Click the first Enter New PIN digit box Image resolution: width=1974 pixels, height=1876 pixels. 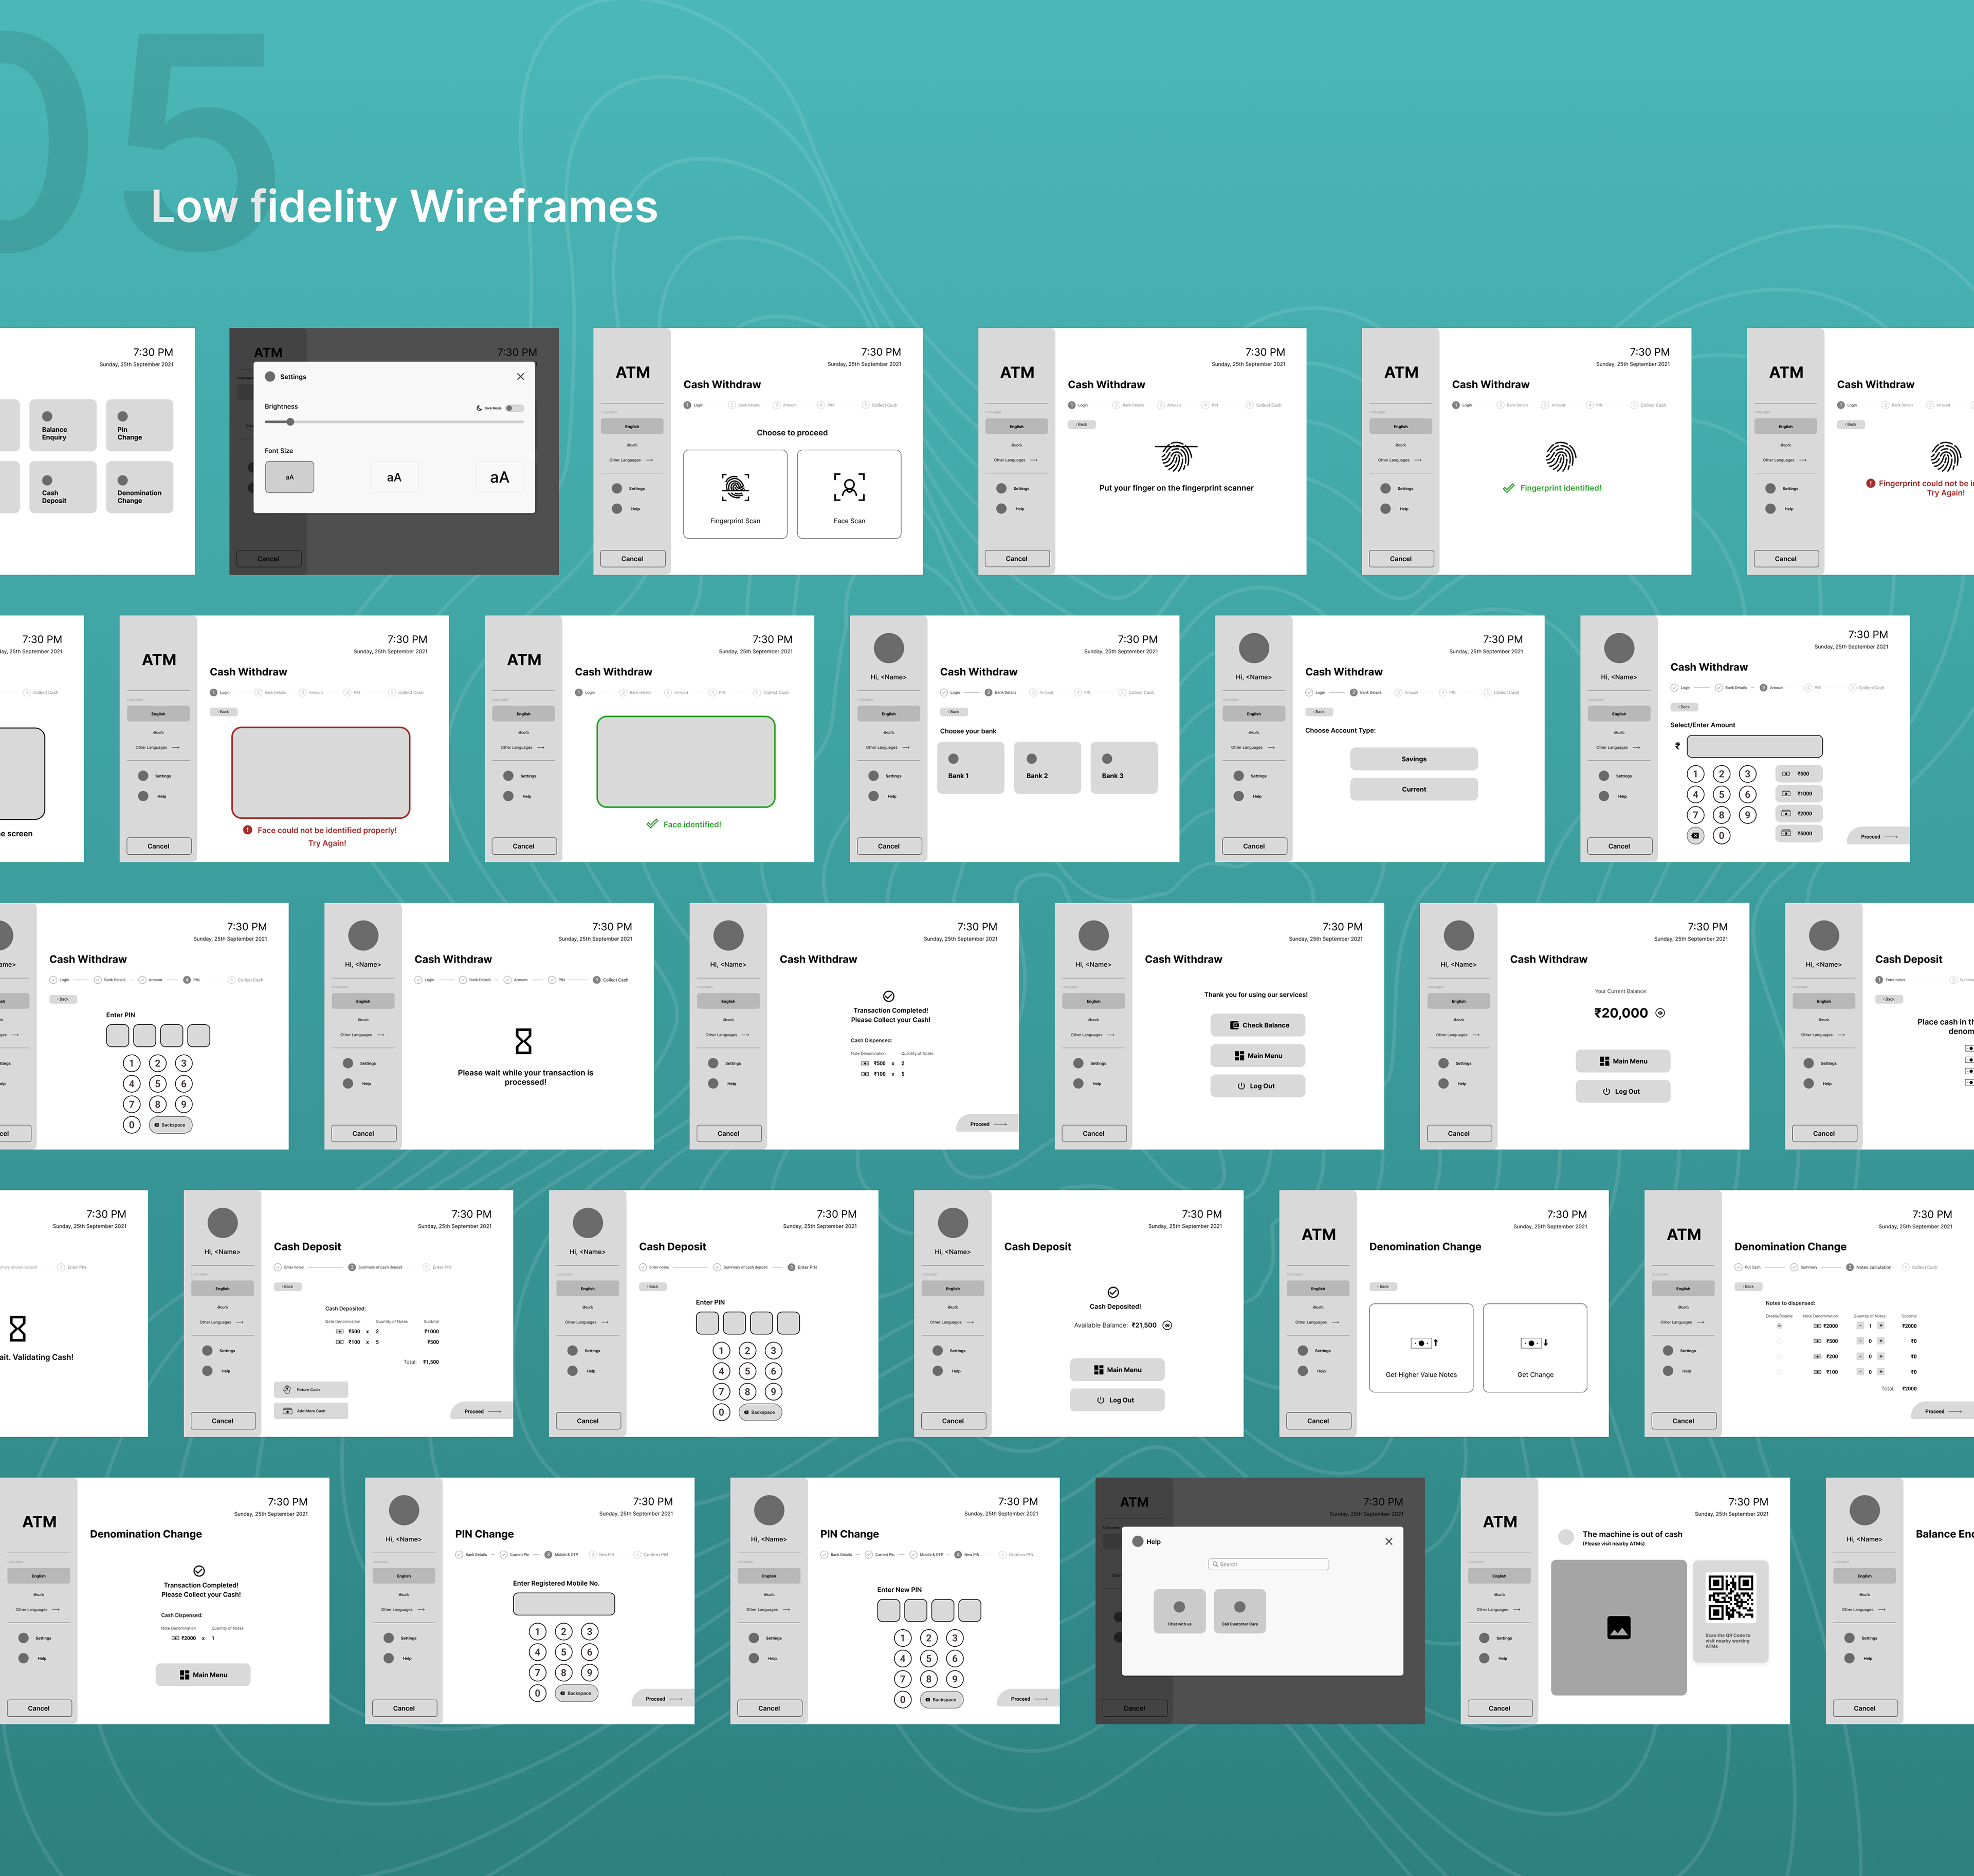coord(888,1610)
